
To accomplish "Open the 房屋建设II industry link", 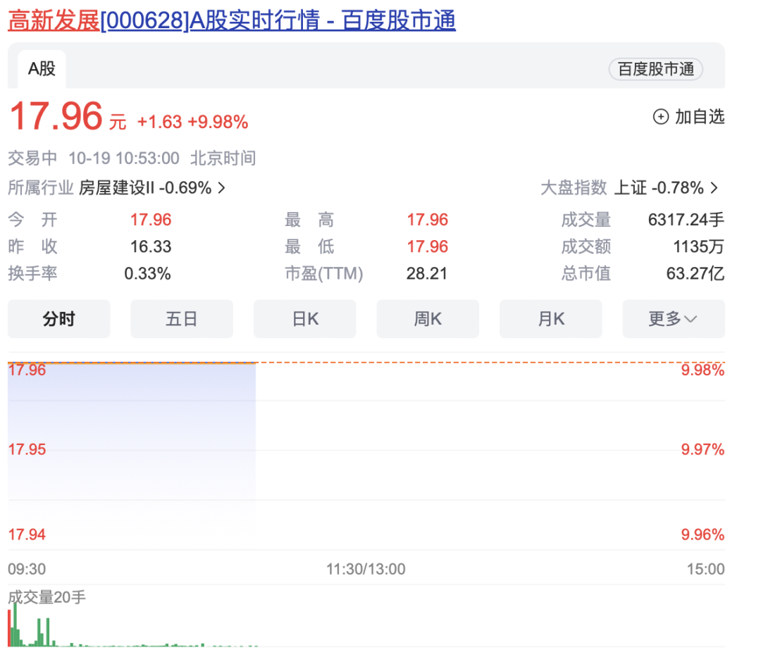I will (116, 187).
